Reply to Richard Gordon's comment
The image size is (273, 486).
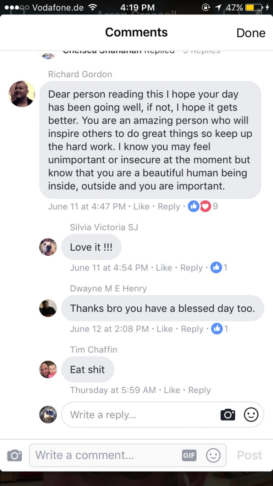pos(169,207)
